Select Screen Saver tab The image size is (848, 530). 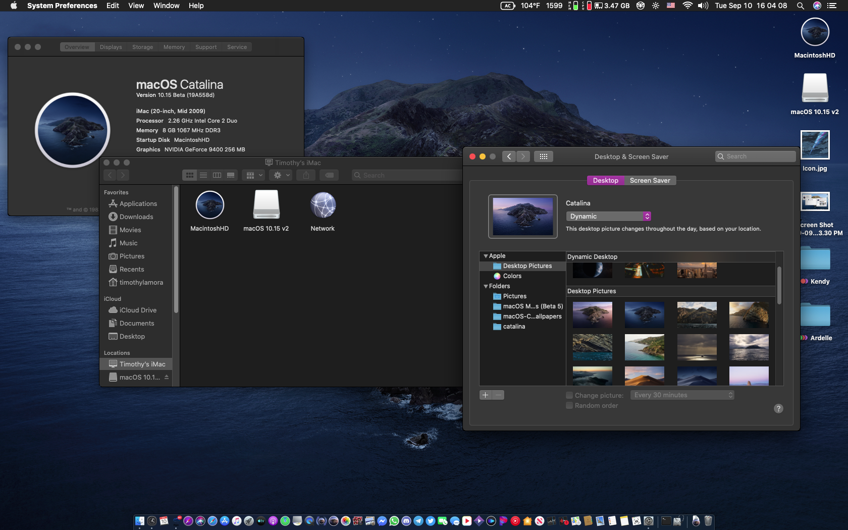(x=650, y=180)
